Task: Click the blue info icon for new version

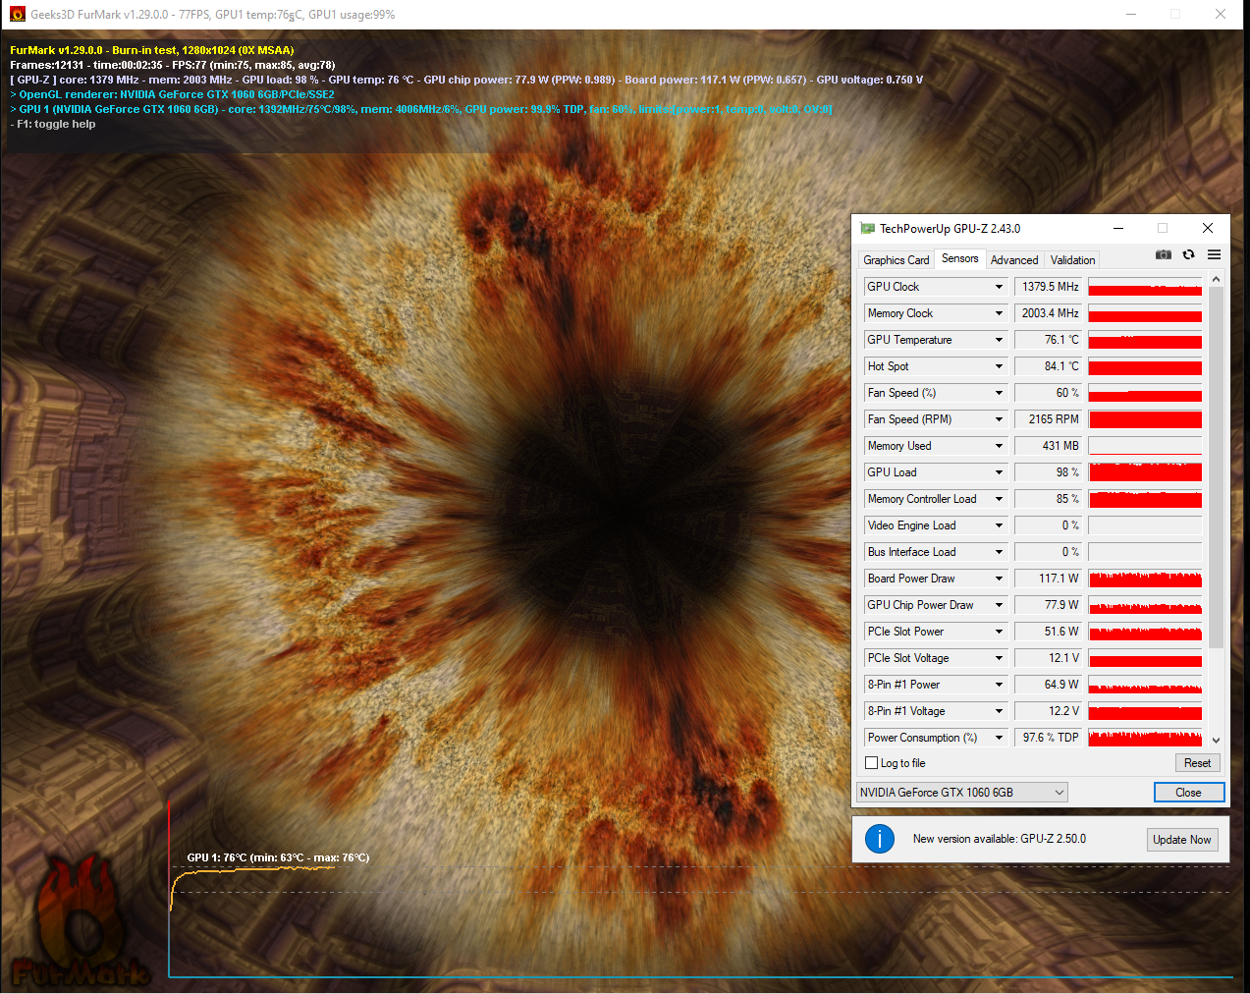Action: tap(880, 839)
